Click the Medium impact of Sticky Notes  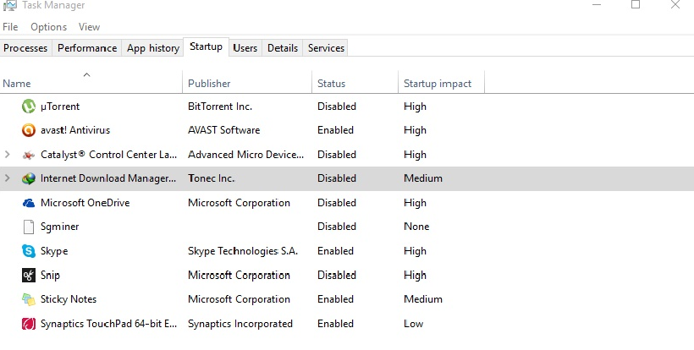(x=423, y=299)
